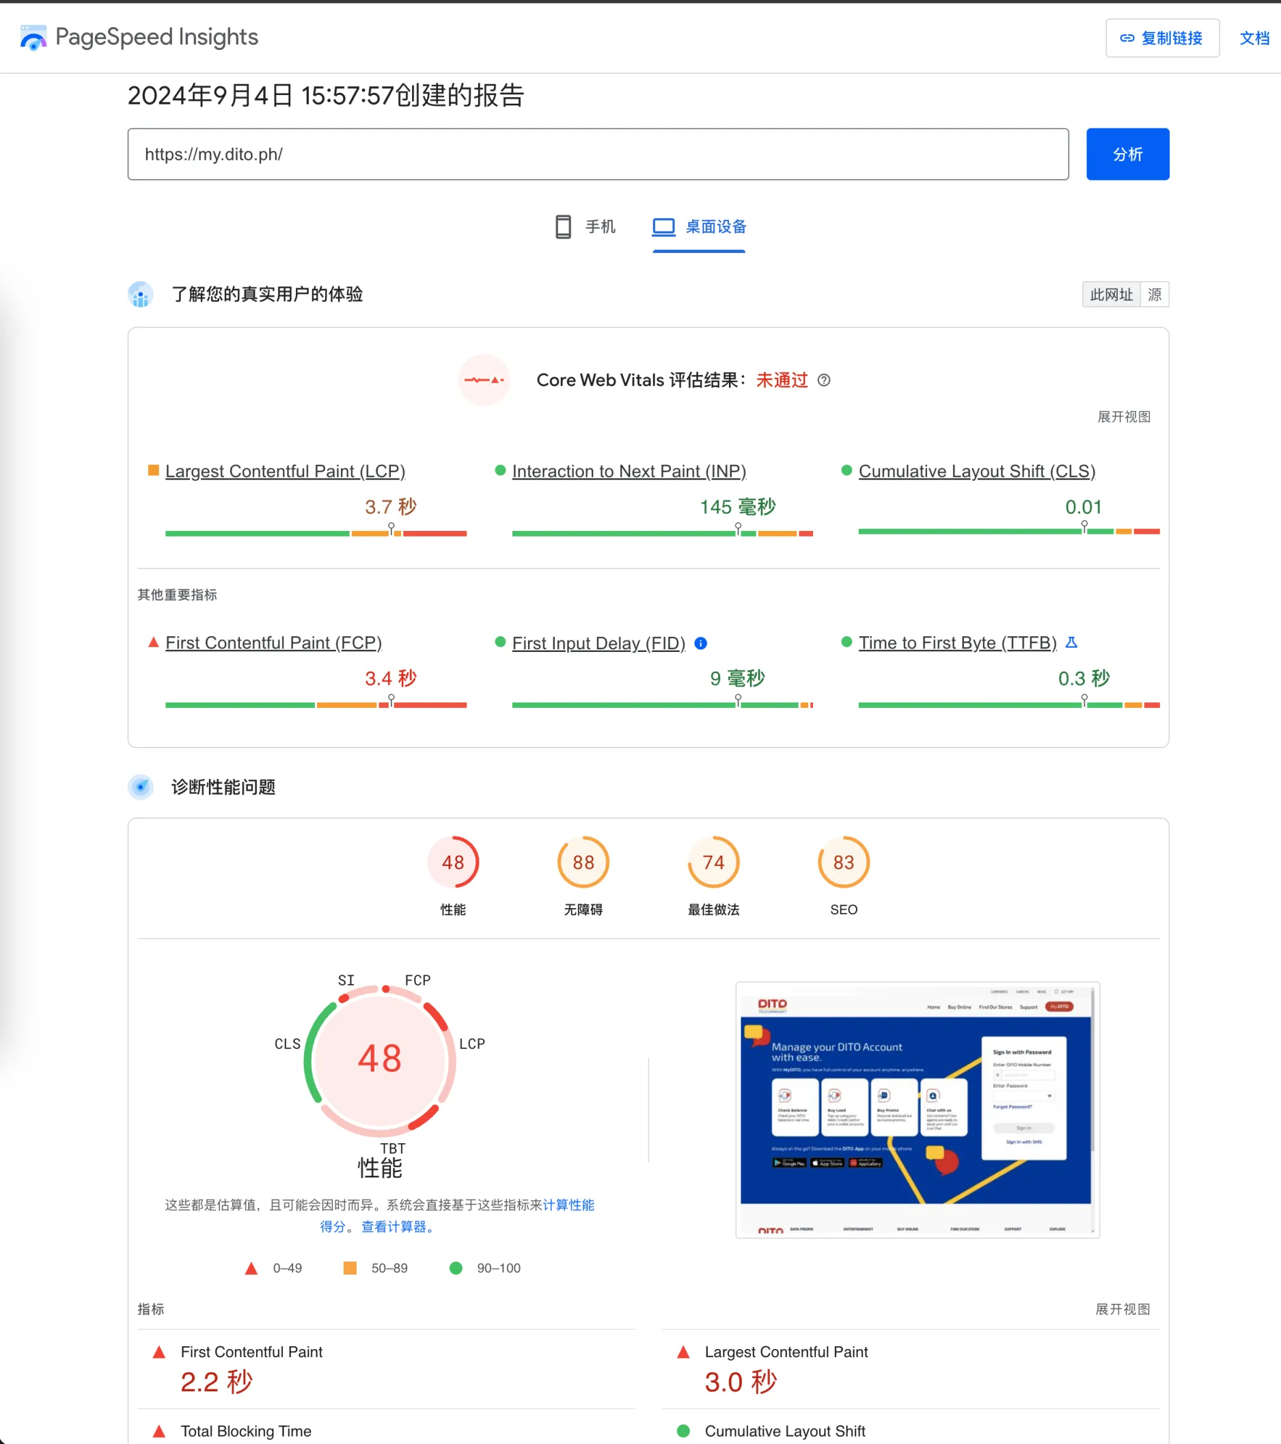Click the LCP distribution bar marker

[x=391, y=530]
